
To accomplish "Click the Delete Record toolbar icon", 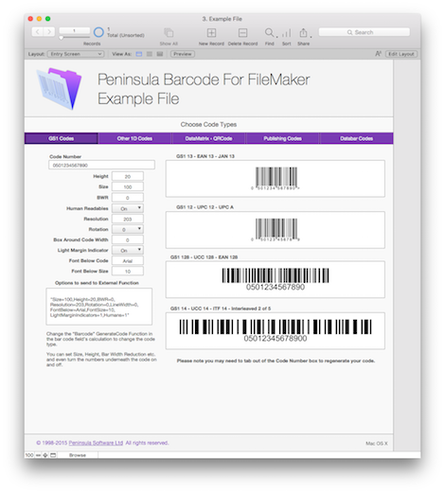I will (x=242, y=33).
